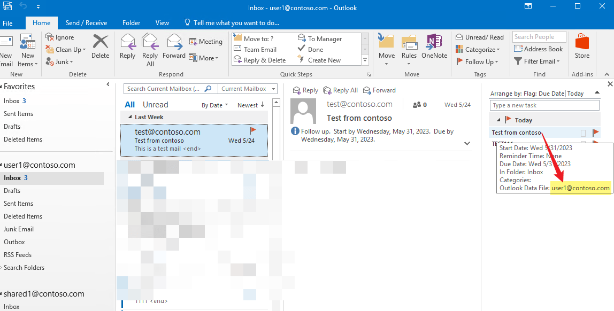This screenshot has width=614, height=311.
Task: Click the Home ribbon tab
Action: 42,22
